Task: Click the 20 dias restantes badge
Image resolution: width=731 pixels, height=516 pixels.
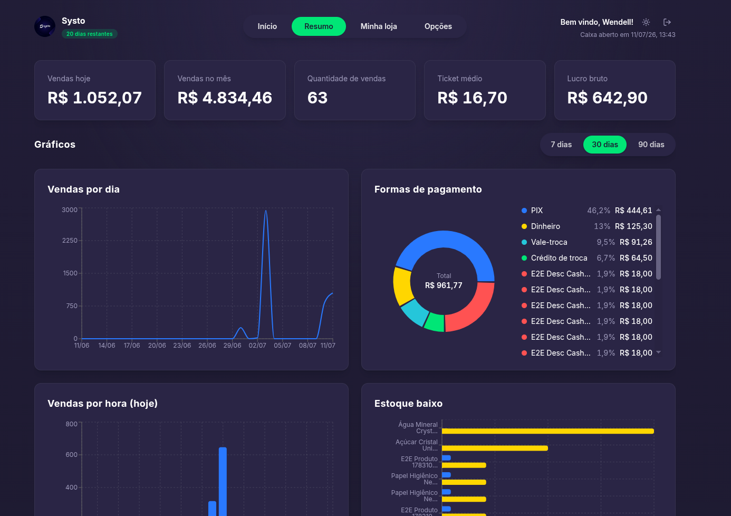Action: pyautogui.click(x=90, y=34)
